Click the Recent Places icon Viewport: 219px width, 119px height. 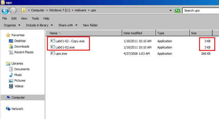point(11,52)
